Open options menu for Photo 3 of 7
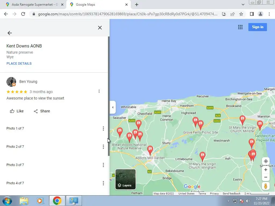This screenshot has height=206, width=275. (x=103, y=165)
